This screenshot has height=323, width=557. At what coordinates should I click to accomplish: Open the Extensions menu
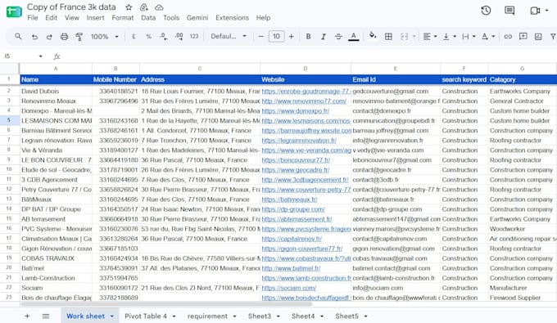click(232, 18)
